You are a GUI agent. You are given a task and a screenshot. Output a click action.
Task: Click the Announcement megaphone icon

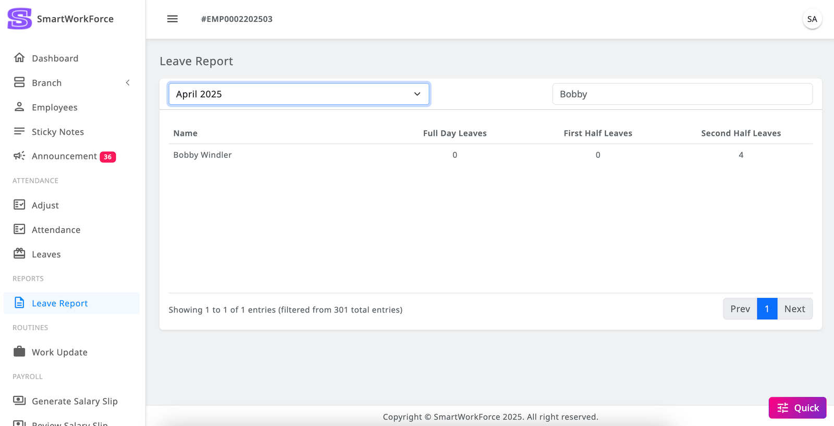point(19,156)
